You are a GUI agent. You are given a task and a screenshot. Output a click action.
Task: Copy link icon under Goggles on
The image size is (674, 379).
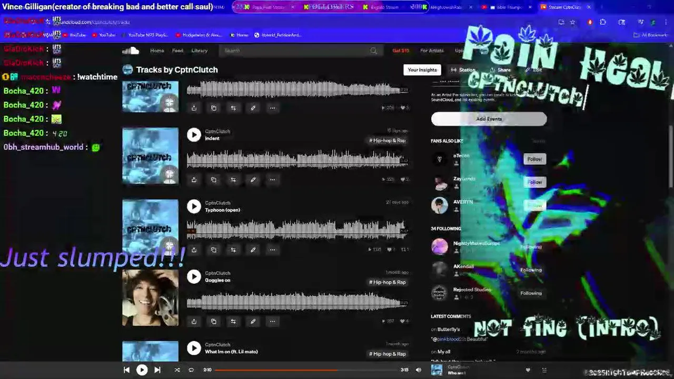coord(213,321)
